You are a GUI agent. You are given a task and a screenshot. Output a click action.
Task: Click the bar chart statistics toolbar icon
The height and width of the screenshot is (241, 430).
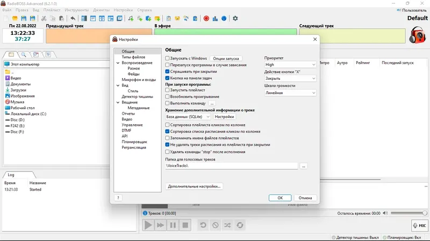(215, 18)
